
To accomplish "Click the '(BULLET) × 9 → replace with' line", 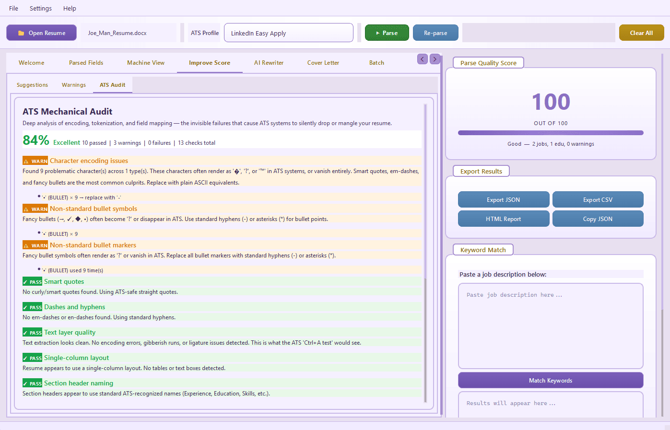I will (81, 198).
